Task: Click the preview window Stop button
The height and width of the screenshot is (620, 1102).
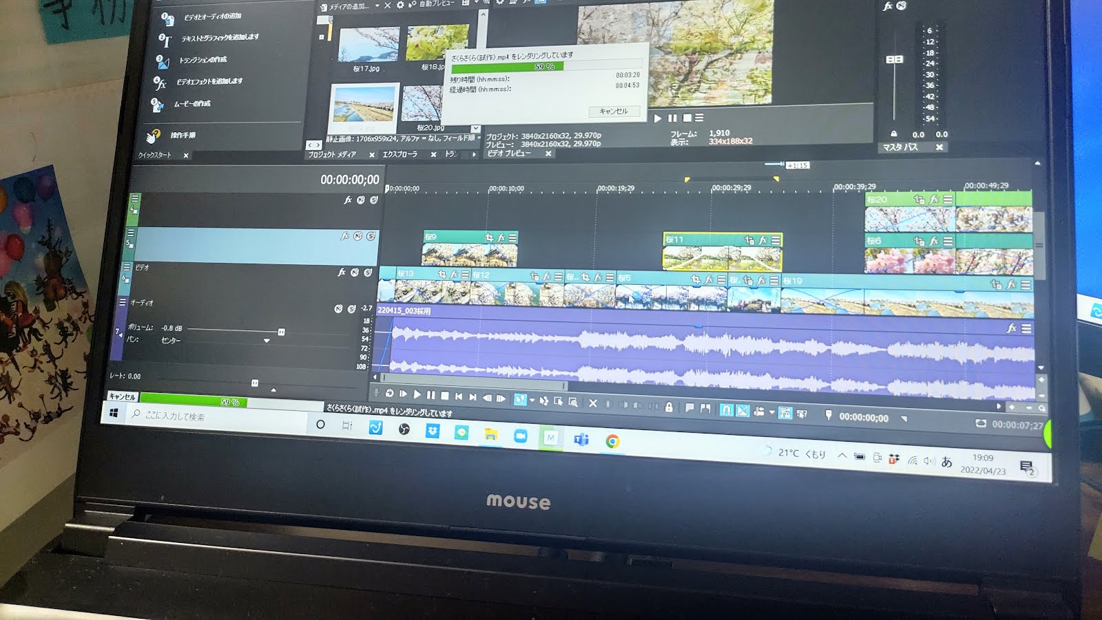Action: (x=687, y=118)
